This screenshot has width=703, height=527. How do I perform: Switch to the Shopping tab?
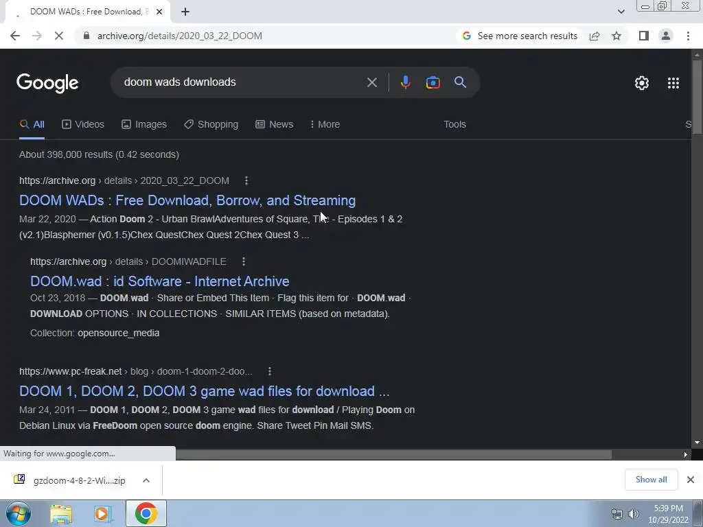pos(211,125)
